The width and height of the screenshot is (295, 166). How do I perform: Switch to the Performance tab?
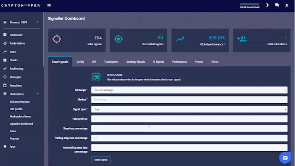[x=180, y=62]
